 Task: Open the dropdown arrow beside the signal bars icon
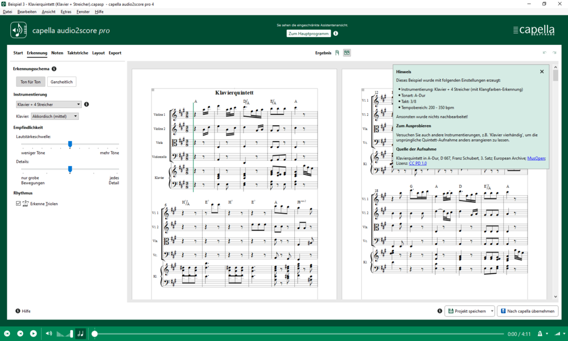click(x=564, y=334)
